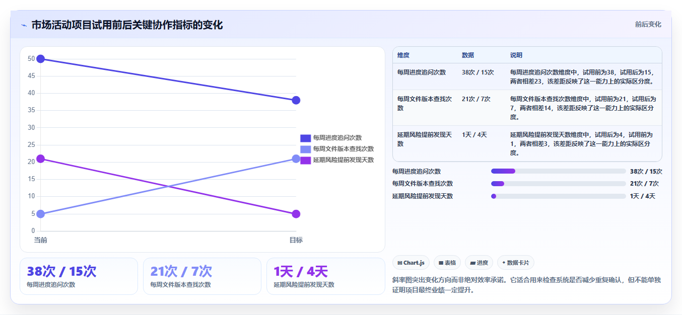The image size is (682, 315).
Task: Click 每周文件版本查找次数 legend label text
Action: tap(343, 149)
